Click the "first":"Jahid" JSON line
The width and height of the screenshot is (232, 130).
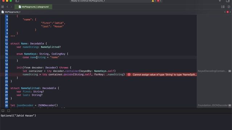53,23
